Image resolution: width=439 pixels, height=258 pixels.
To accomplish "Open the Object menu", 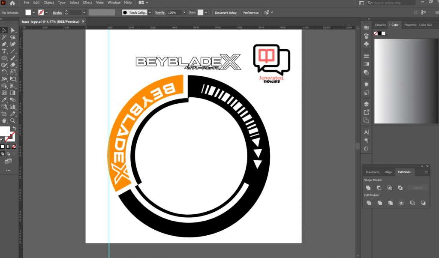I will click(48, 3).
